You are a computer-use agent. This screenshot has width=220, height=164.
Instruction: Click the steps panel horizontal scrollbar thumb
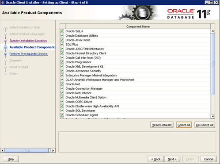(x=27, y=151)
